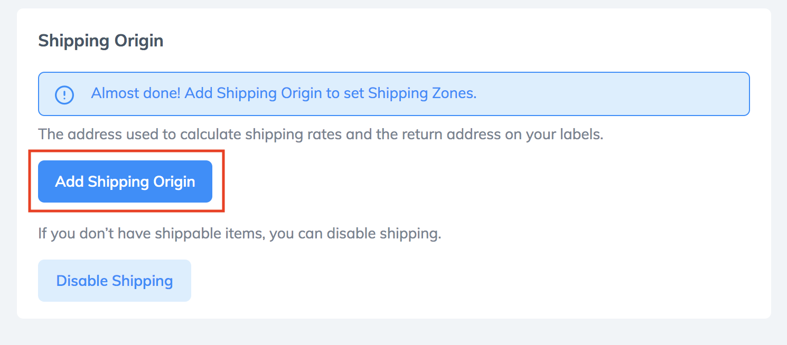The height and width of the screenshot is (345, 787).
Task: Click the circled alert icon beside 'Almost done!'
Action: [x=64, y=94]
